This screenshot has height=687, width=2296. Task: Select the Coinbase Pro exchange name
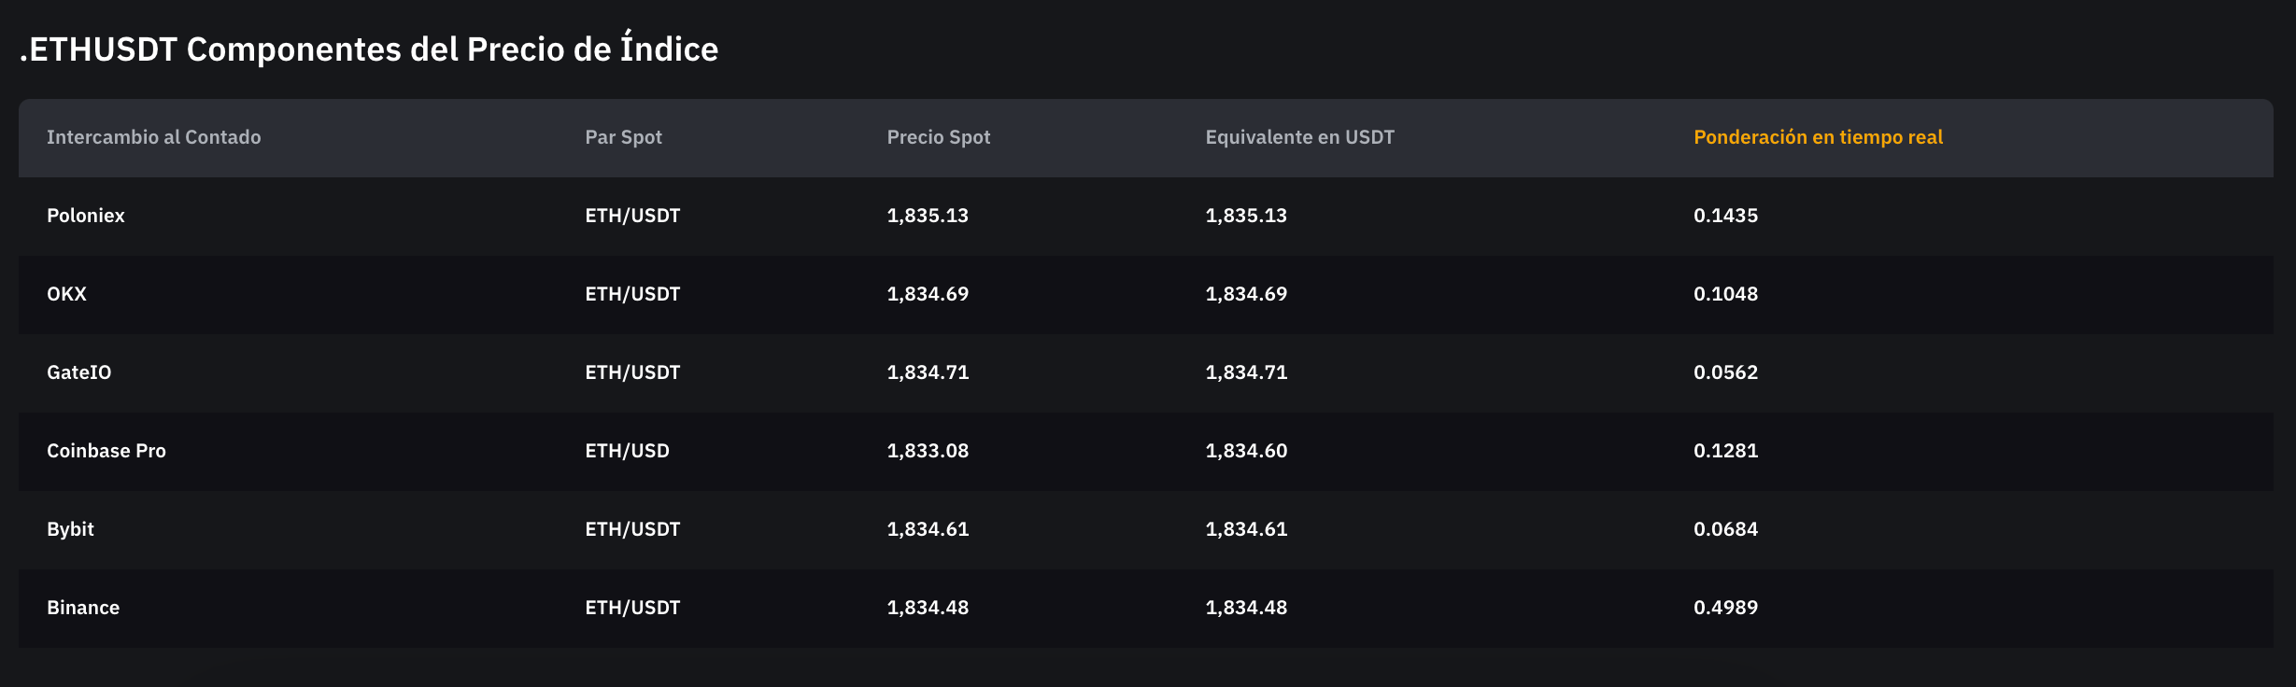(x=106, y=451)
